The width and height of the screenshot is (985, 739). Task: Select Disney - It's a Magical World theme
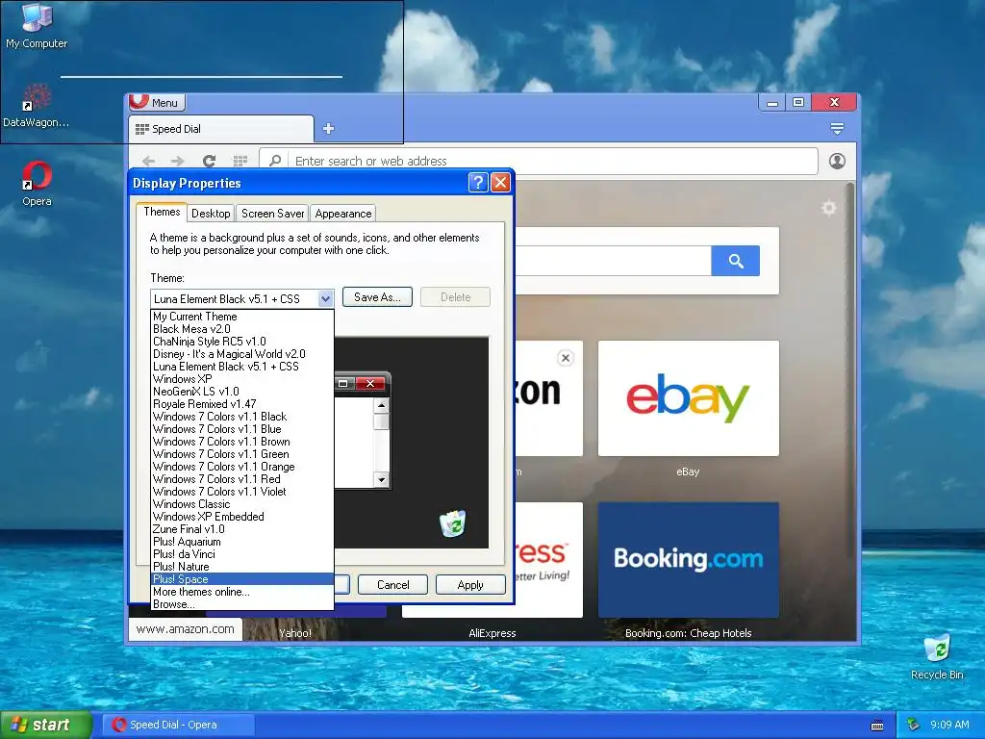242,354
